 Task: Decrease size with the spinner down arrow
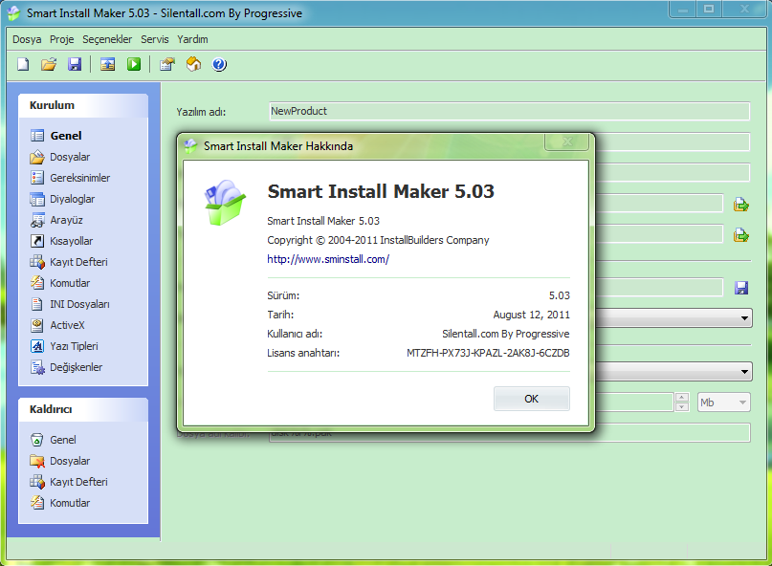coord(682,406)
